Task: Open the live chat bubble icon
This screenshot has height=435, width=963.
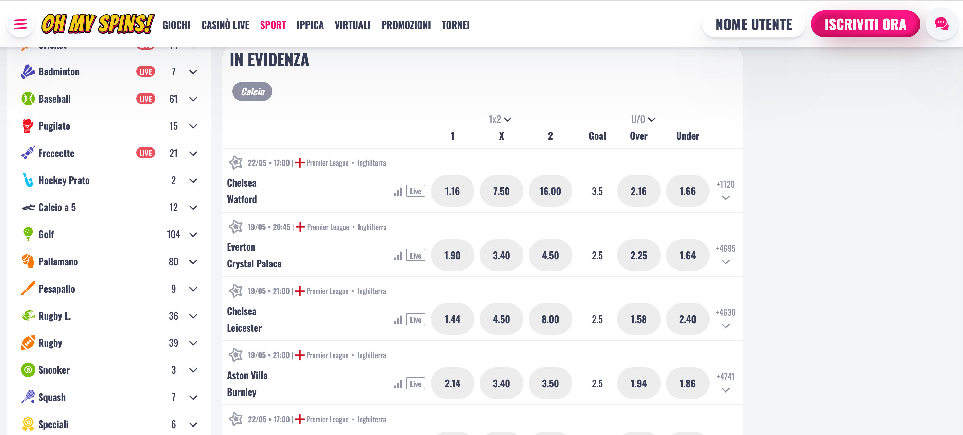Action: click(x=941, y=23)
